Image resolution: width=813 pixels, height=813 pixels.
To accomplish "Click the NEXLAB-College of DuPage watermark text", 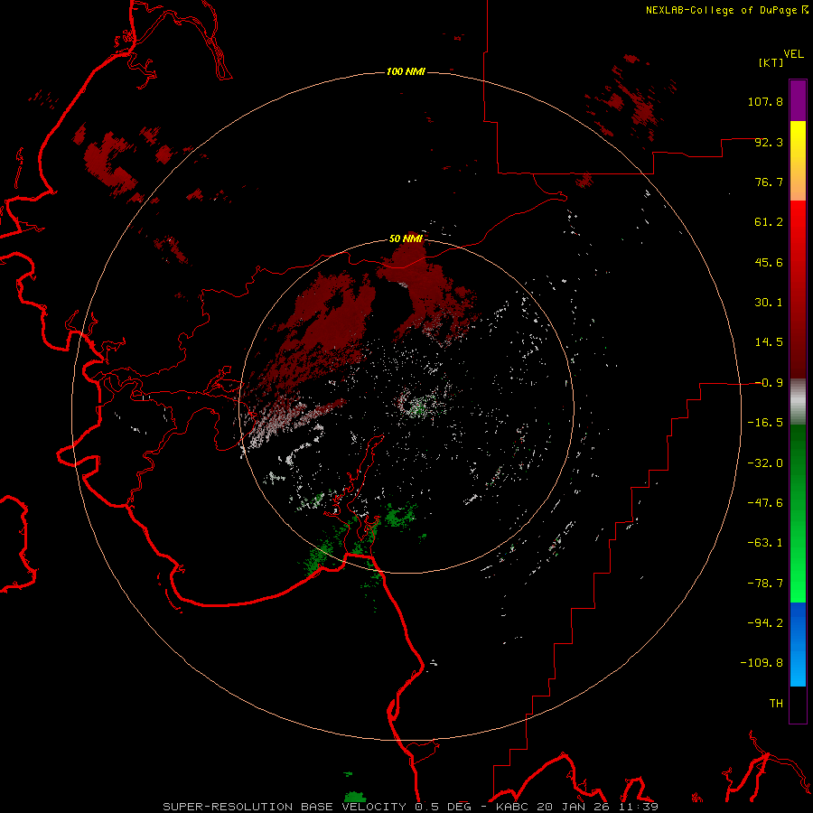I will pyautogui.click(x=721, y=10).
